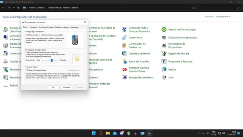The height and width of the screenshot is (137, 243).
Task: Open the Data e Hora icon
Action: [124, 37]
